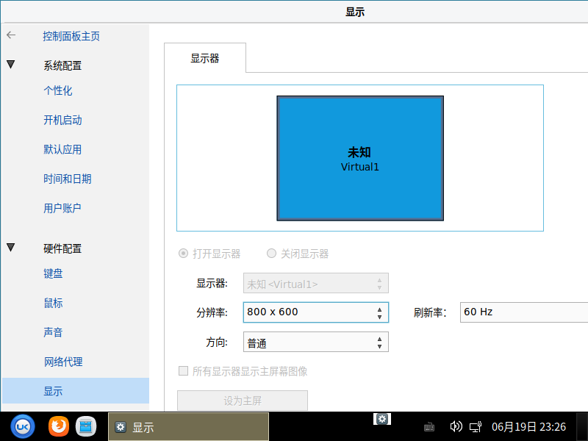Open the 刷新率 60 Hz dropdown
Screen dimensions: 588x441
point(524,312)
